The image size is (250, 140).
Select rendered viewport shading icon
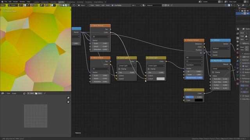coord(68,5)
